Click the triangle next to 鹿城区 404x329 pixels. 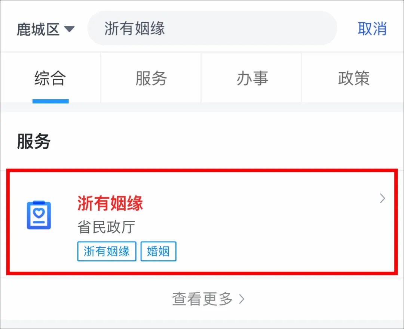(69, 29)
